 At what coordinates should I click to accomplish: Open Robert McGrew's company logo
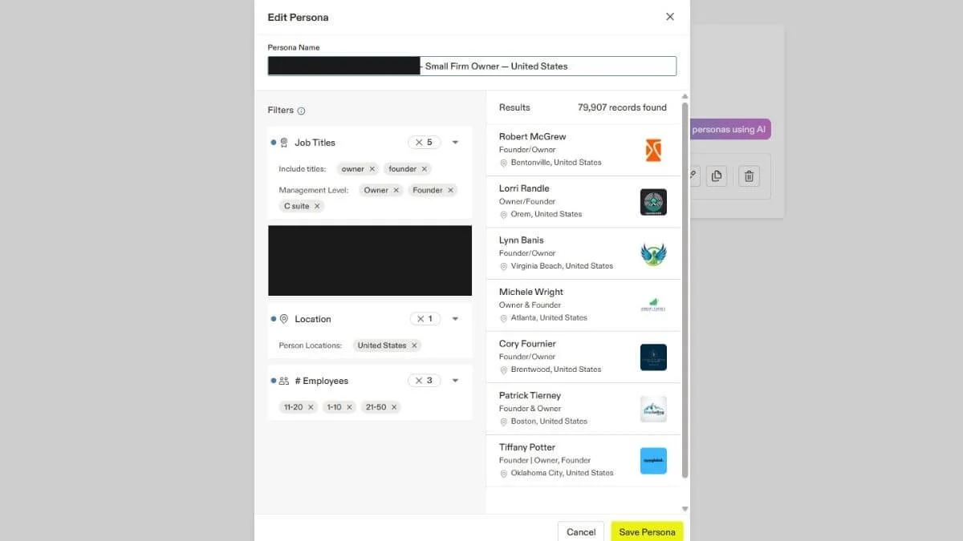coord(653,150)
